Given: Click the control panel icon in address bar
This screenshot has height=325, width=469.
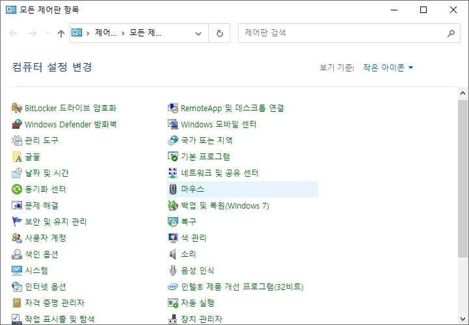Looking at the screenshot, I should tap(77, 33).
